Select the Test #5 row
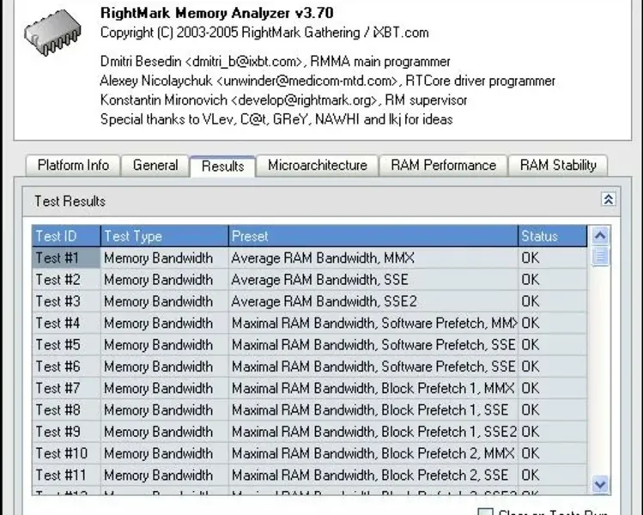This screenshot has width=643, height=515. point(310,345)
